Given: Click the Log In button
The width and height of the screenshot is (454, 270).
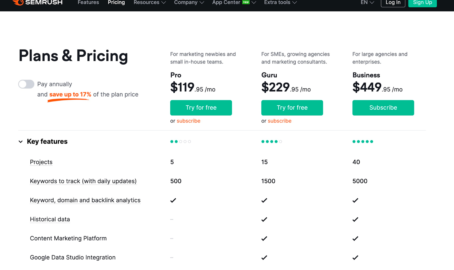Looking at the screenshot, I should [x=393, y=3].
